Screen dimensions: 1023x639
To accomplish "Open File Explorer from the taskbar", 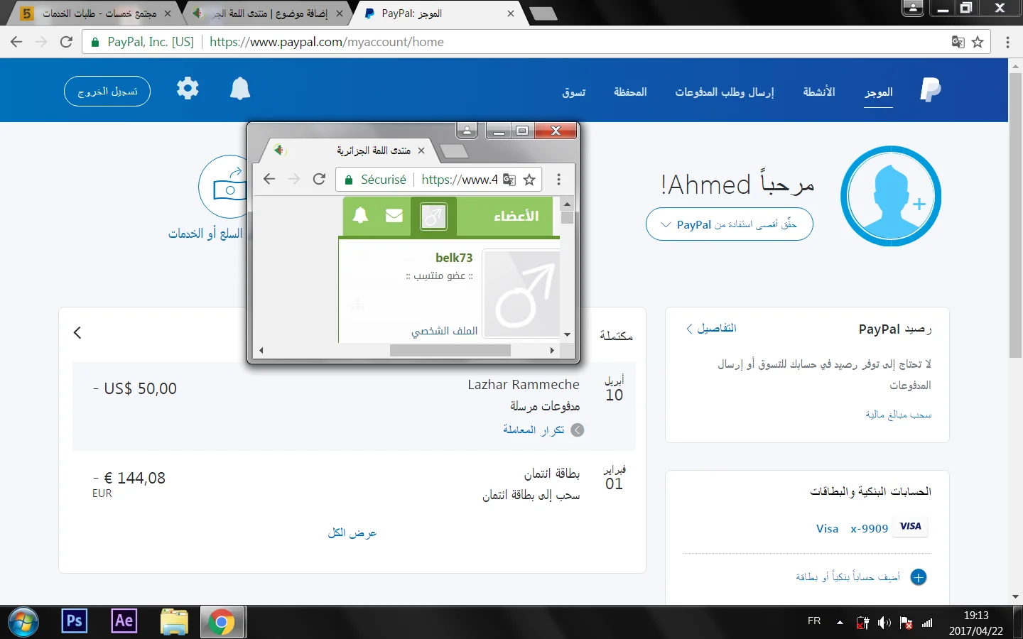I will (x=174, y=622).
